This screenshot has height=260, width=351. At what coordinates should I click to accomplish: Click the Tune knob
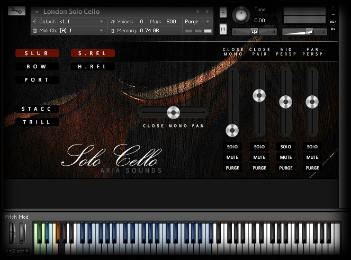241,14
